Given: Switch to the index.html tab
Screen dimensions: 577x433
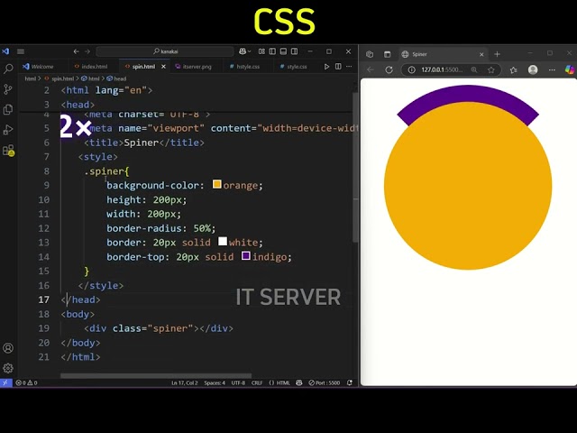Looking at the screenshot, I should point(91,67).
